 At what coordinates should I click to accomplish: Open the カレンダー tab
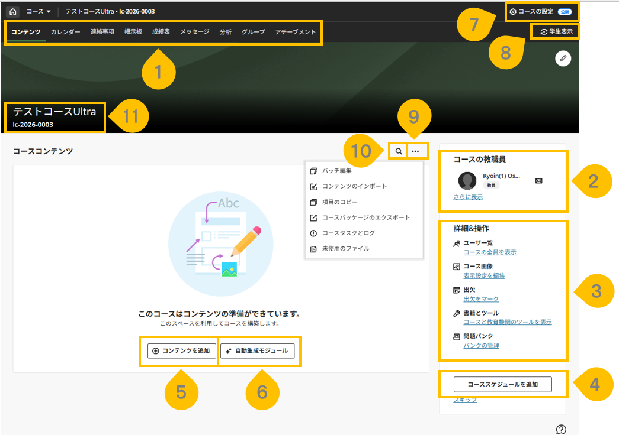[x=65, y=31]
